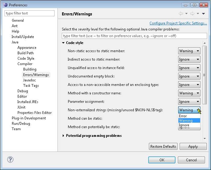This screenshot has height=170, width=211.
Task: Open Method with a constructor name dropdown
Action: (x=189, y=93)
